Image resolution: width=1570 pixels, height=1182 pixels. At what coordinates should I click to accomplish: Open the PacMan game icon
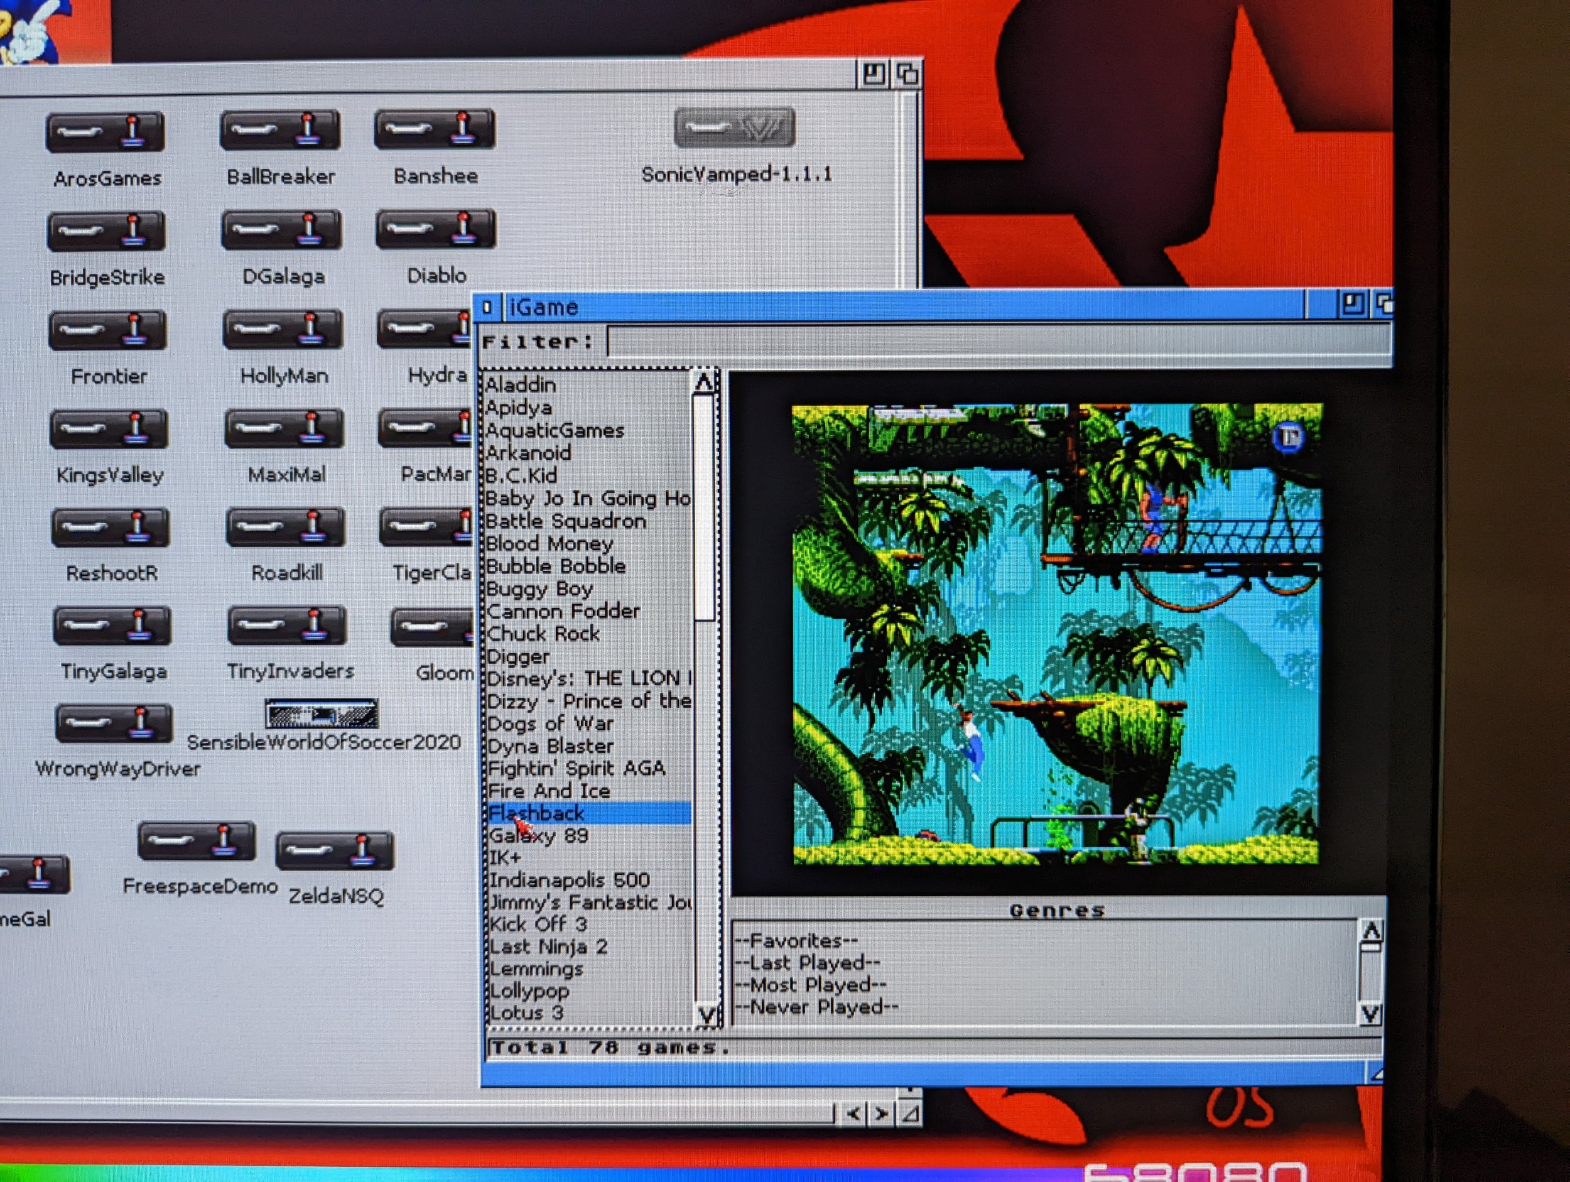point(426,427)
